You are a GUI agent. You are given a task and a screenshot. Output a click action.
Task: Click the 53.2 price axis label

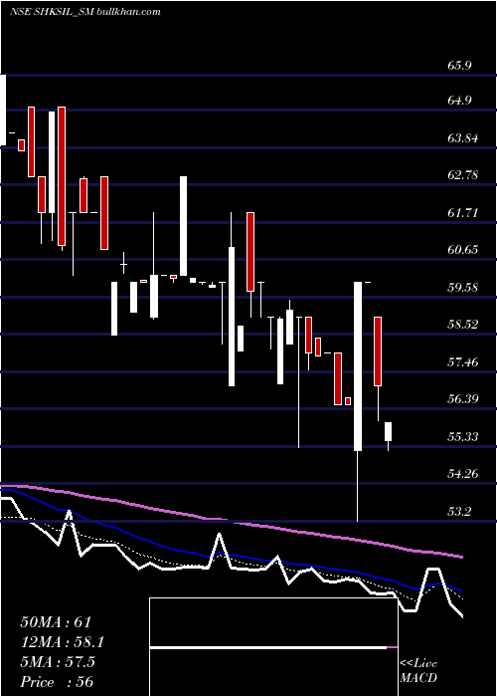(x=459, y=512)
